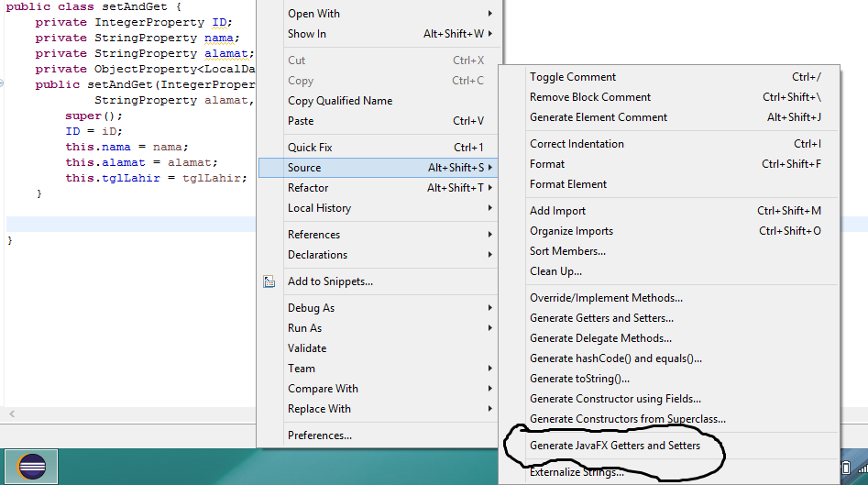
Task: Open Preferences... from the context menu
Action: pos(379,435)
